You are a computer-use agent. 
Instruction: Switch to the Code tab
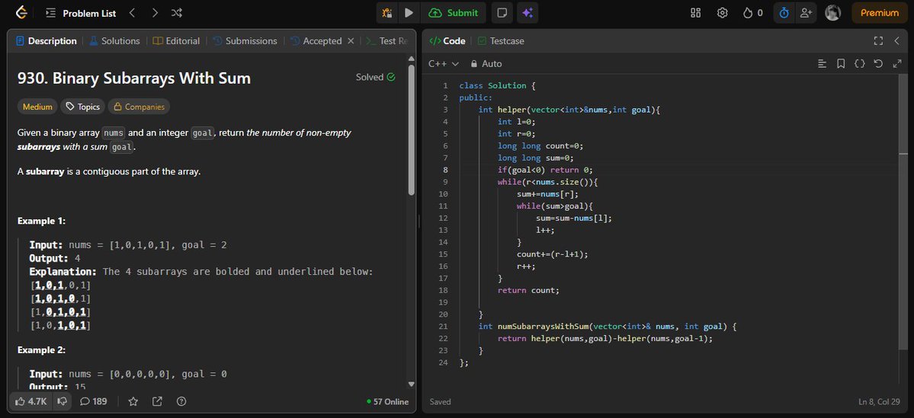coord(447,41)
